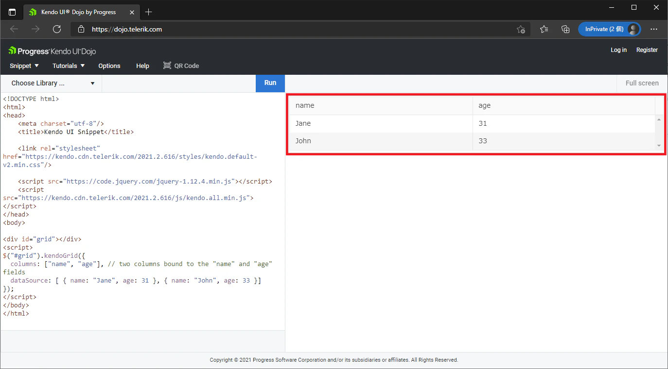Click the "age" column header

[564, 105]
